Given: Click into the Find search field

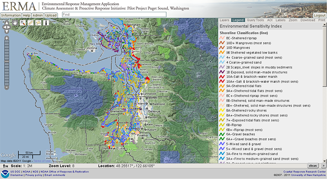Looking at the screenshot, I should (x=114, y=15).
